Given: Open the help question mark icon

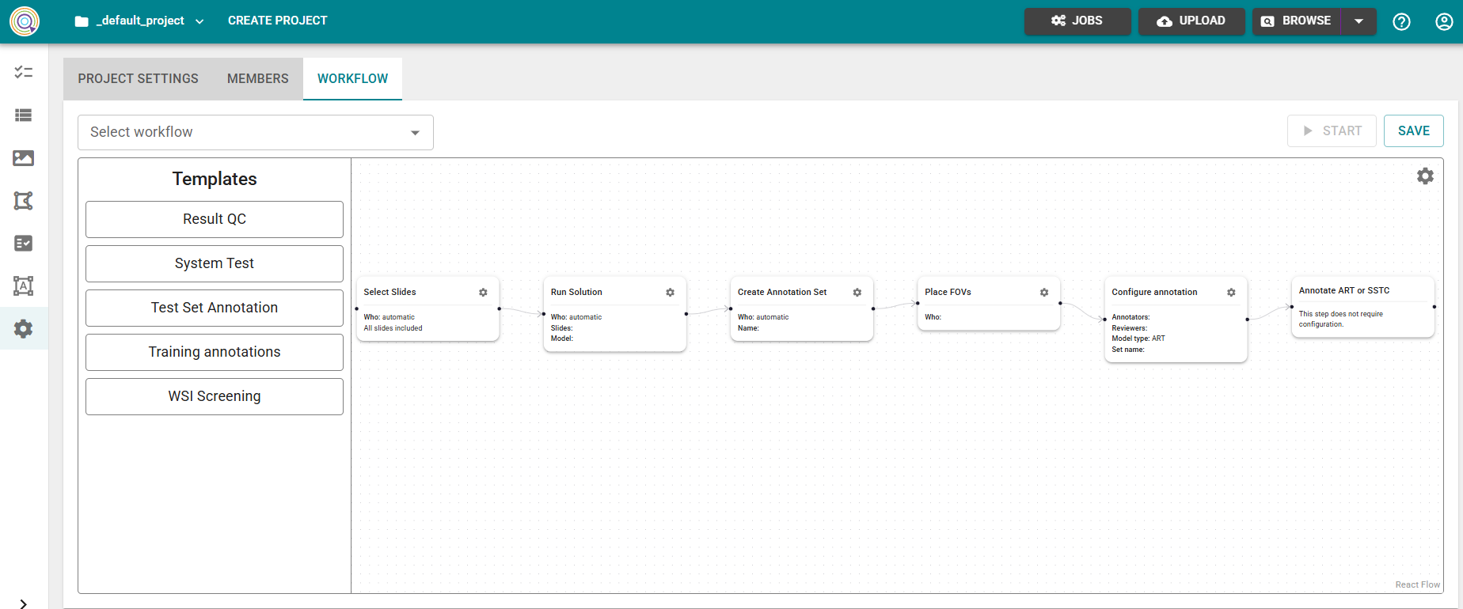Looking at the screenshot, I should 1401,21.
